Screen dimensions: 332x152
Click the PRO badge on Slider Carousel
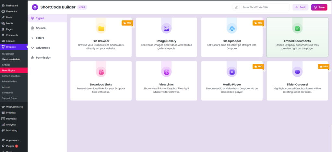[x=324, y=66]
